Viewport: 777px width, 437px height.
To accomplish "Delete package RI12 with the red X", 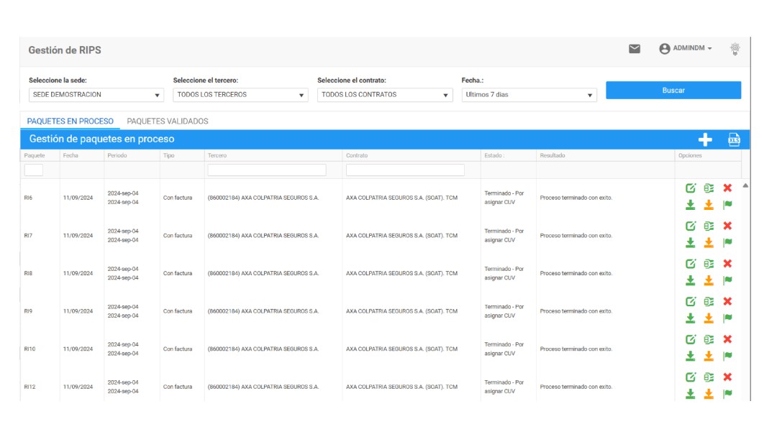I will [727, 377].
